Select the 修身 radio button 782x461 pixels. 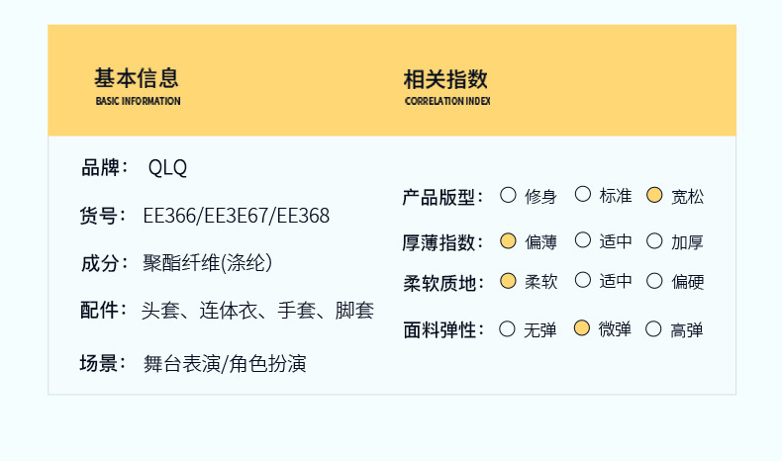509,195
